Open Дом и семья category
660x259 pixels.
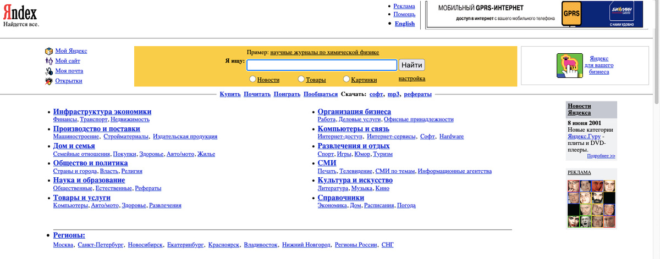(x=74, y=145)
